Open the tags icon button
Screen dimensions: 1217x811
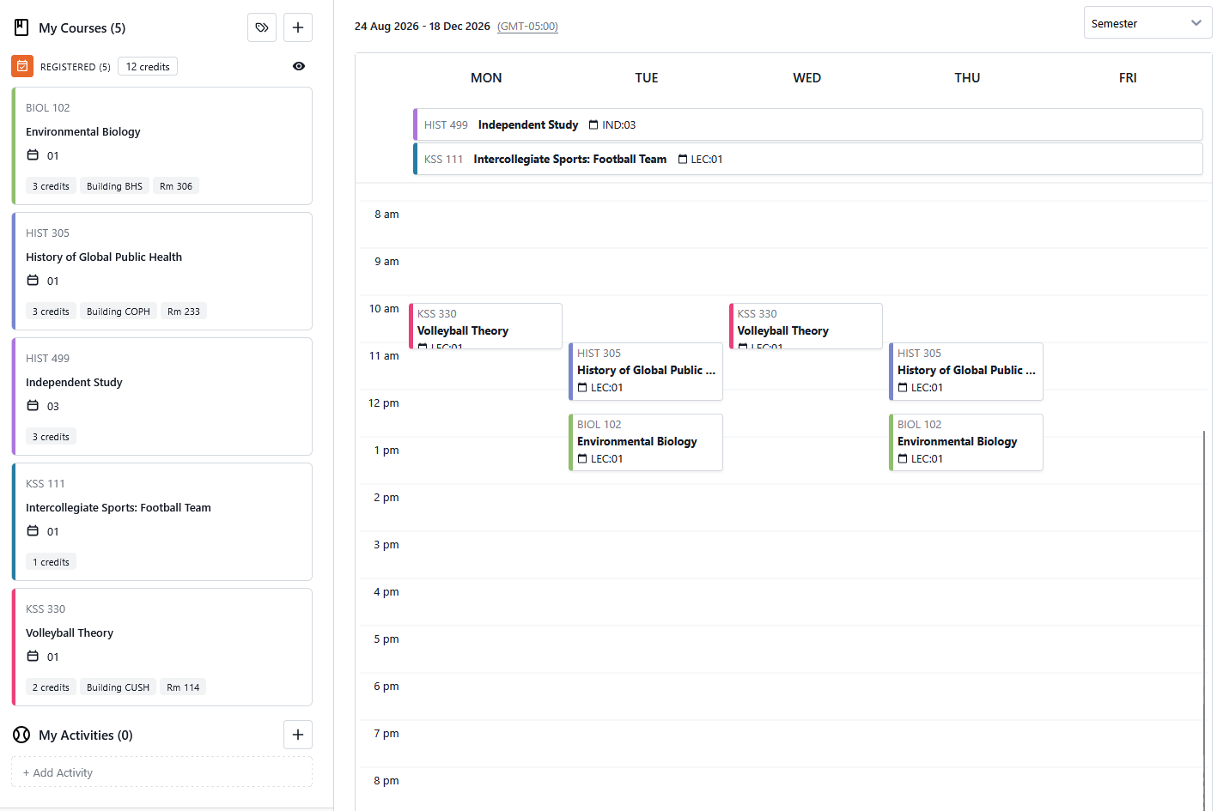262,27
